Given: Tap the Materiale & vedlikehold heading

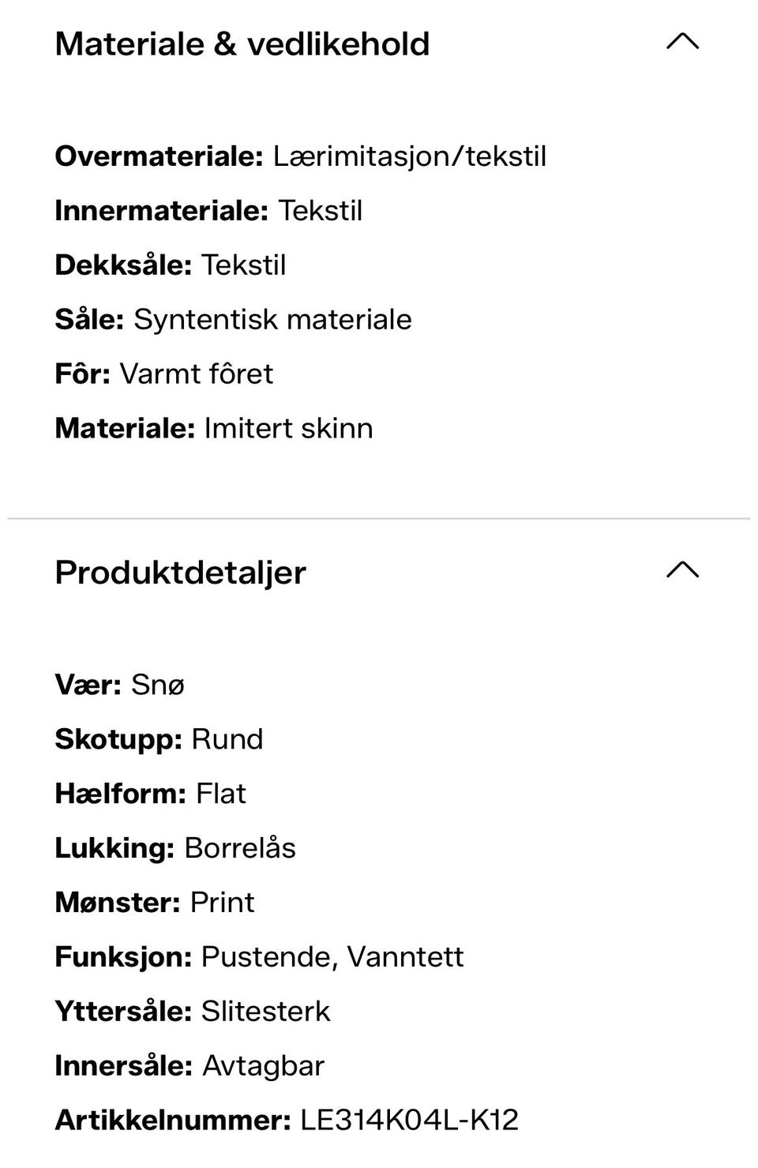Looking at the screenshot, I should pos(242,44).
